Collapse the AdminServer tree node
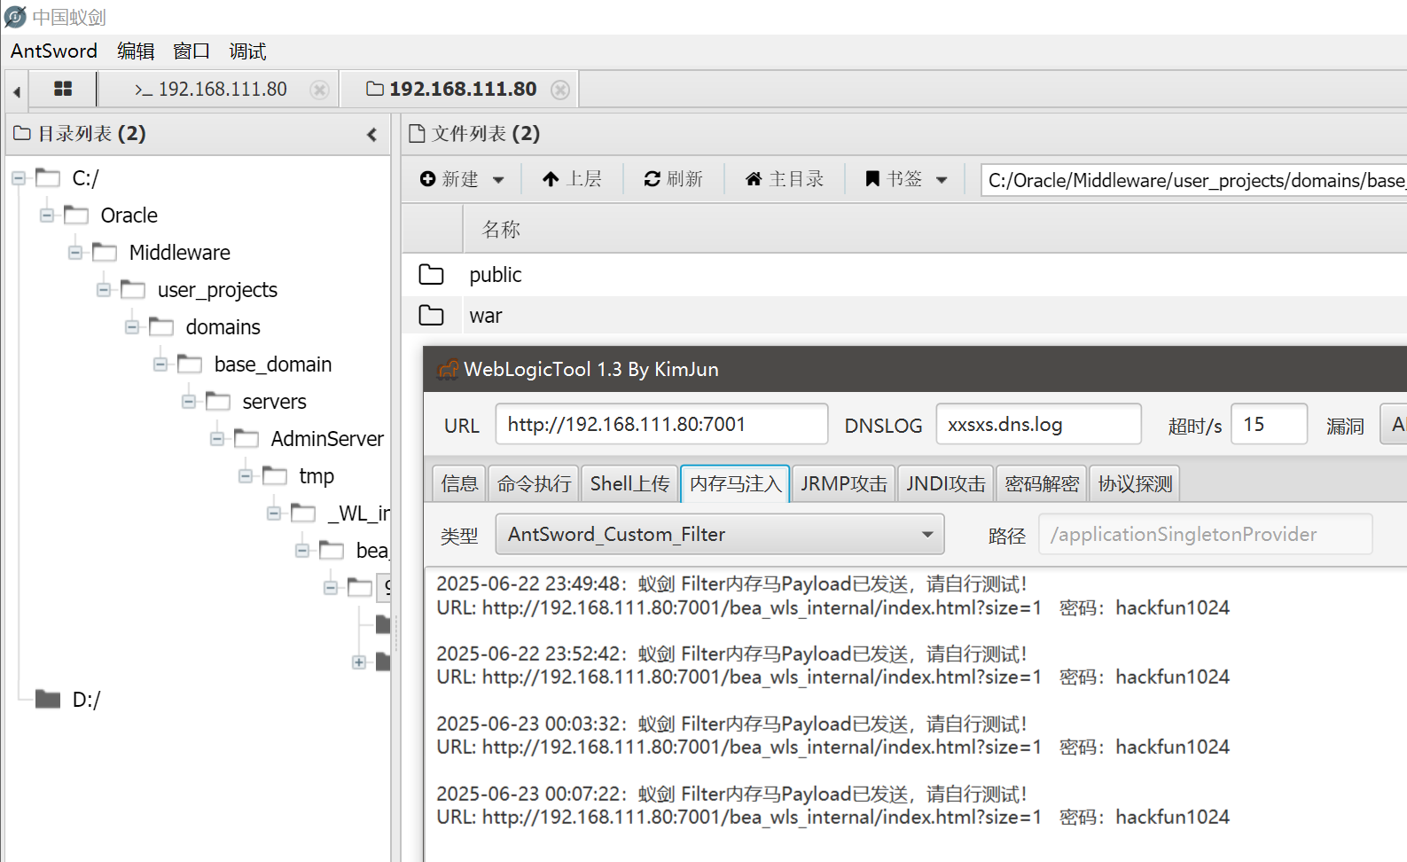Viewport: 1407px width, 862px height. [x=217, y=439]
